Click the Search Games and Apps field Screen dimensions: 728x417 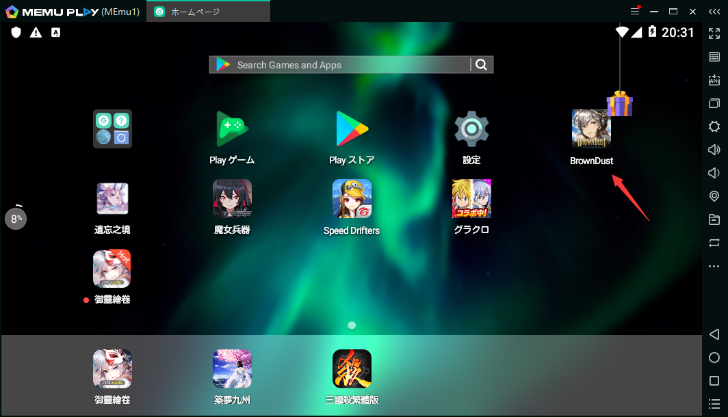[x=342, y=65]
